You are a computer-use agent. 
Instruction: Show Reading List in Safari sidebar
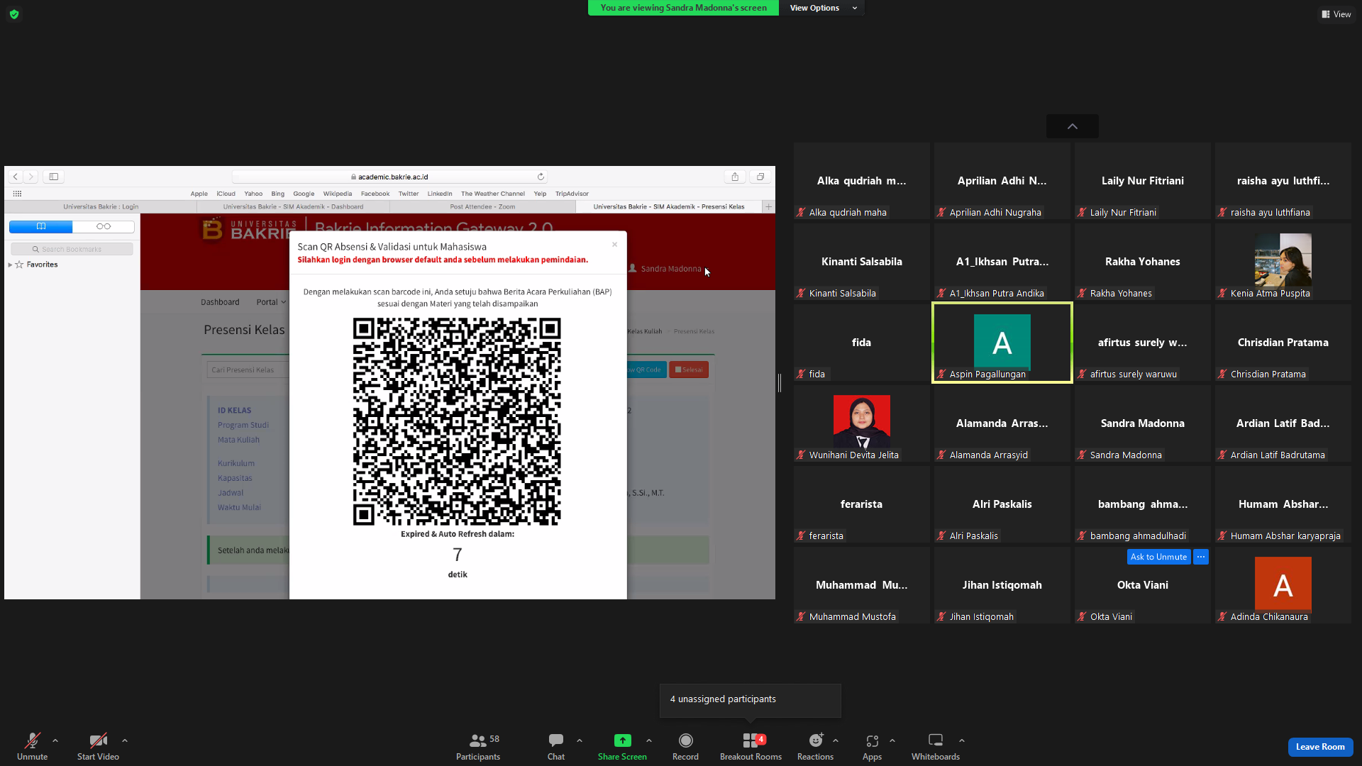pyautogui.click(x=104, y=226)
